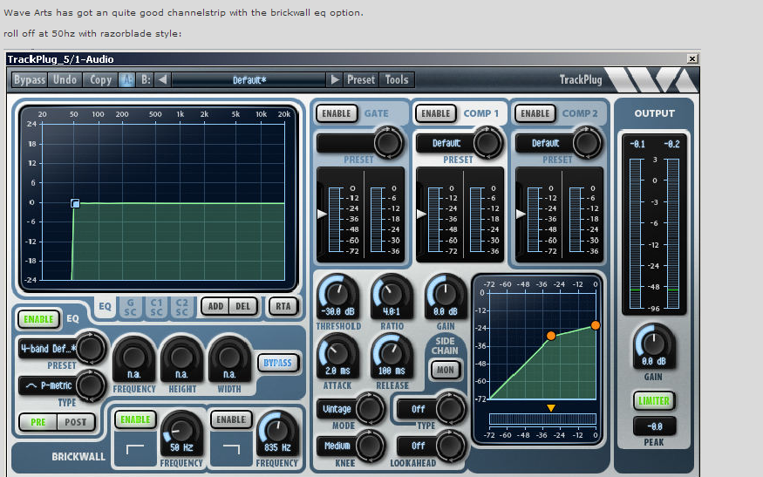Select the A: preset slot

click(127, 79)
